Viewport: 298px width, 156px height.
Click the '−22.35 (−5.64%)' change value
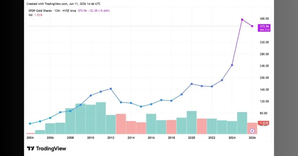click(99, 11)
